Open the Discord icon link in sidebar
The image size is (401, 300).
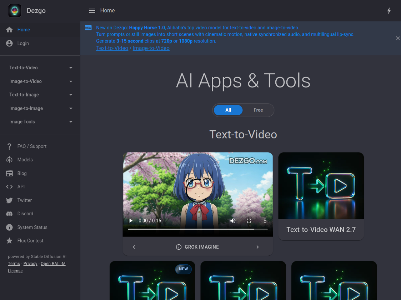9,214
